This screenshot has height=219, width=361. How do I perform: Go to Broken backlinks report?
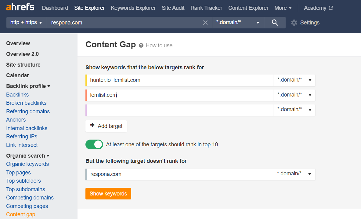click(x=26, y=103)
